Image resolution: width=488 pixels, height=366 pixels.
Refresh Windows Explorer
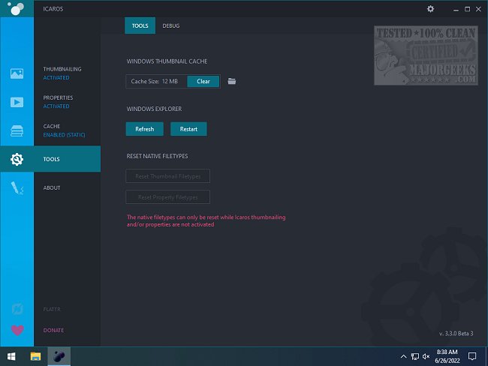[145, 129]
